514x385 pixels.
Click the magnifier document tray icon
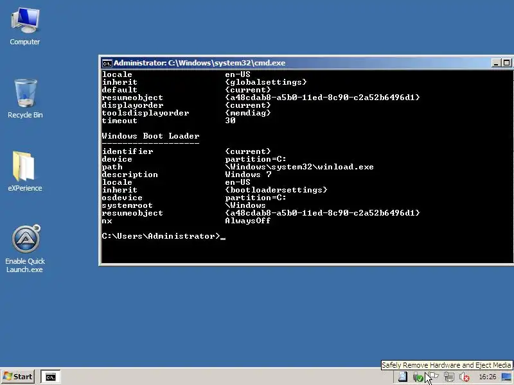point(403,377)
